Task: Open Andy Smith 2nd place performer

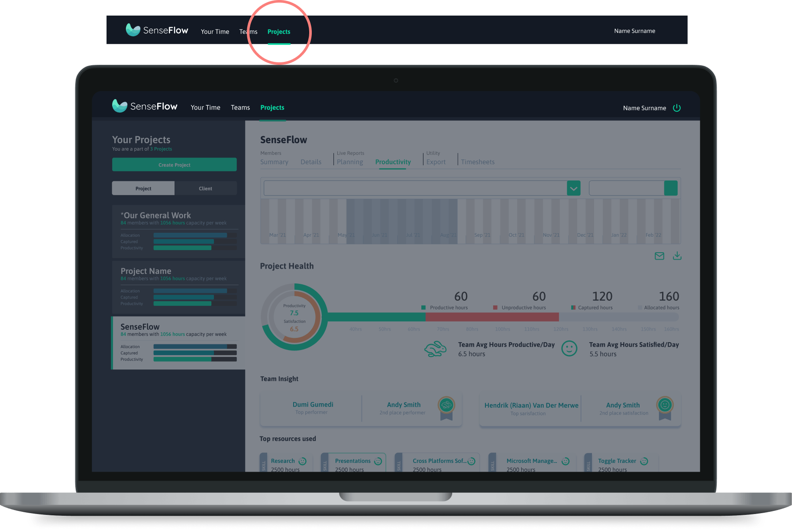Action: point(404,405)
